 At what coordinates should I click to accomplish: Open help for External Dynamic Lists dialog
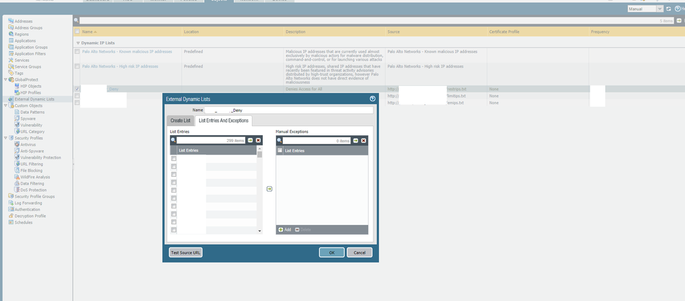[373, 99]
